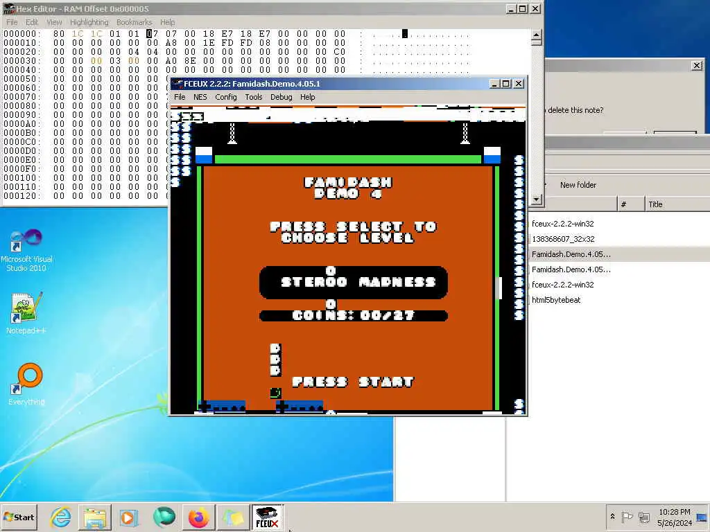Screen dimensions: 710x532
Task: Click byte 8E in row 000030
Action: [x=190, y=61]
